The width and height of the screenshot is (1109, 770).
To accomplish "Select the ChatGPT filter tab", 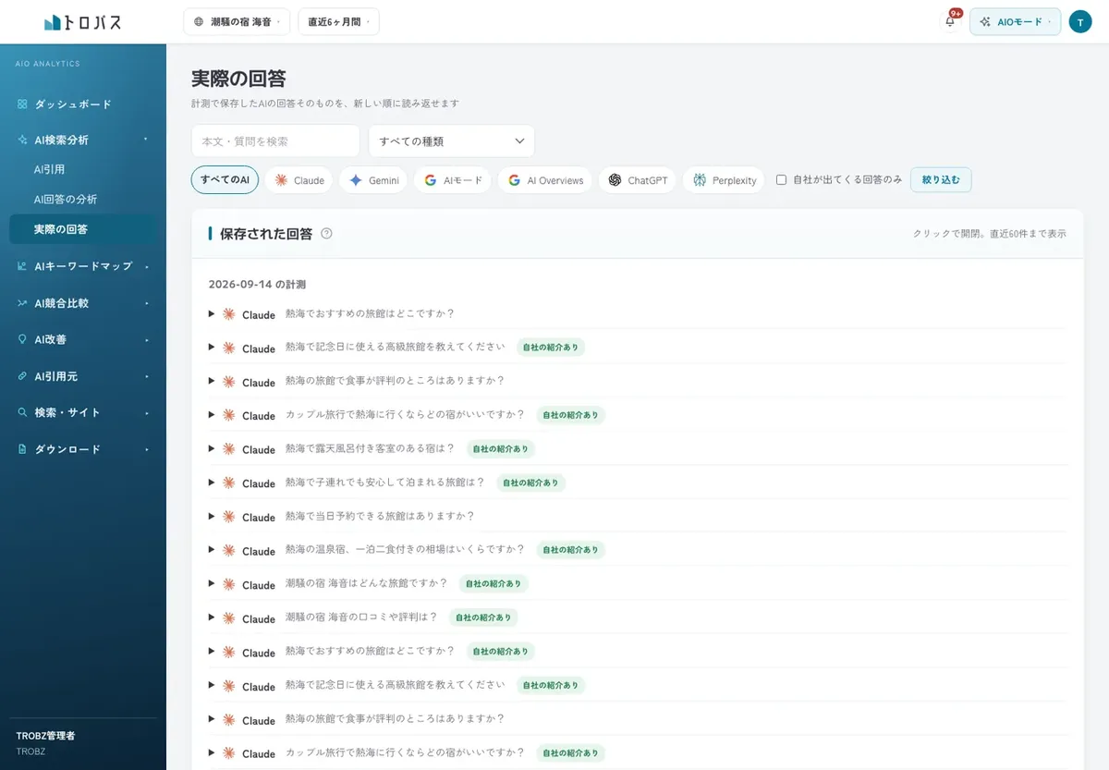I will tap(638, 180).
